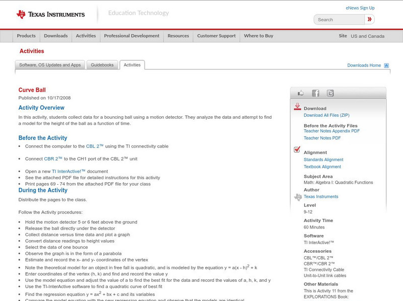Click the gray TI author icon

(x=298, y=197)
